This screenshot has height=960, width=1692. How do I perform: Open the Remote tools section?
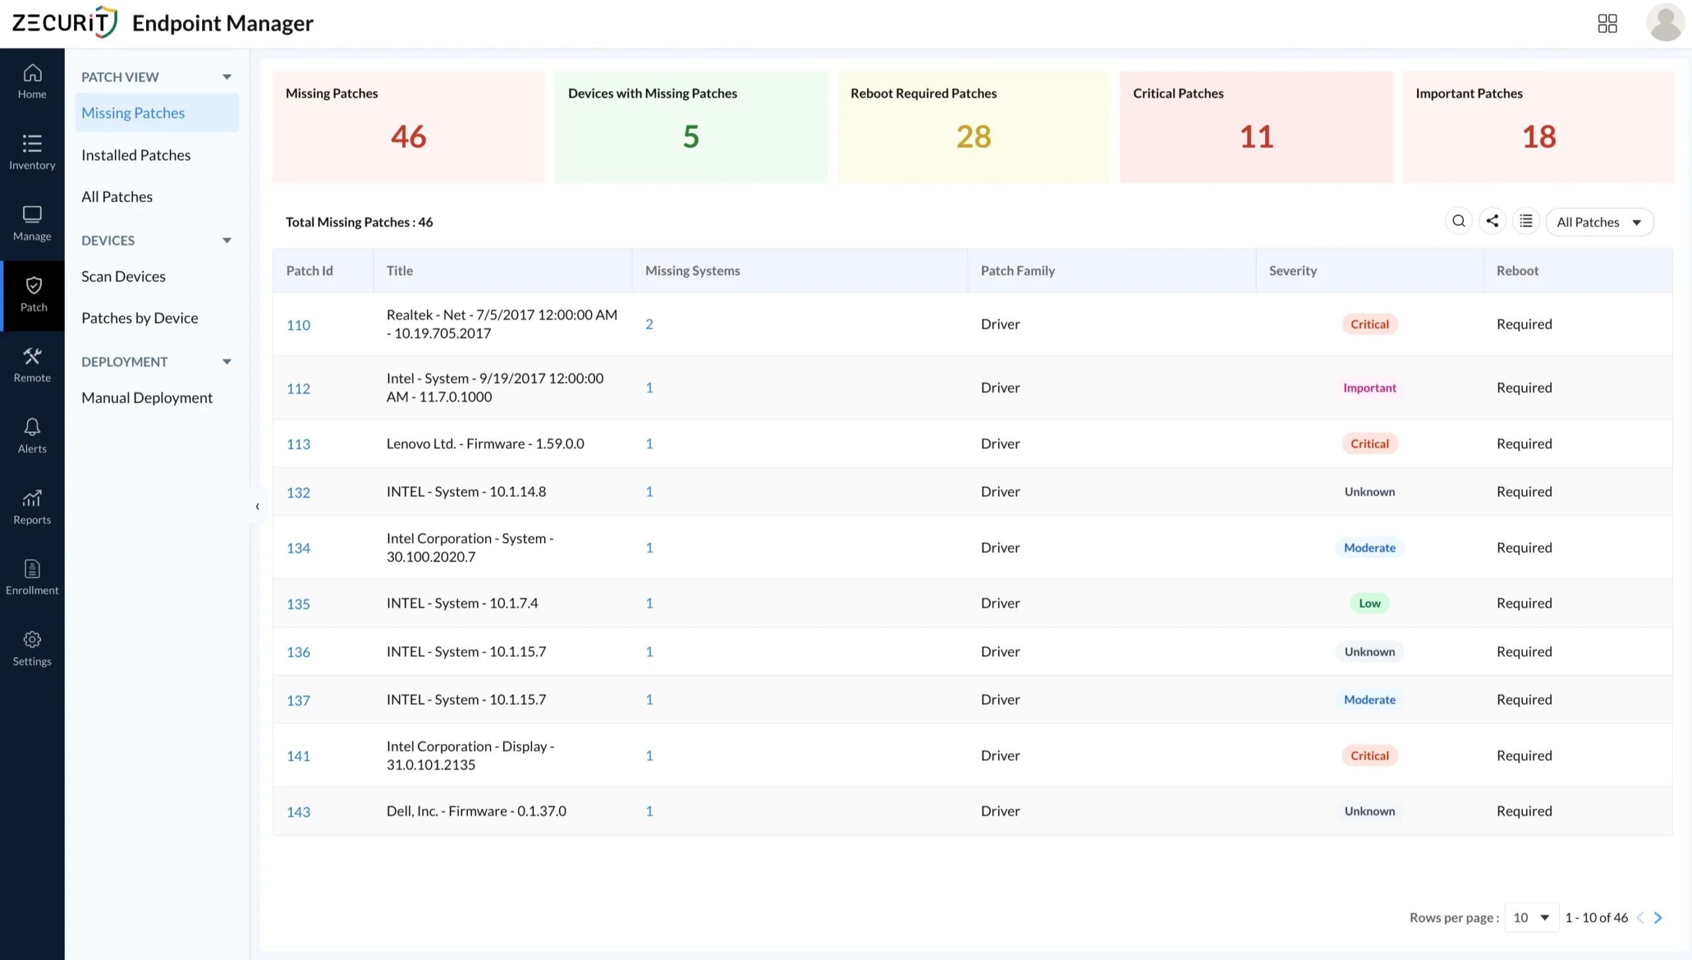[32, 365]
